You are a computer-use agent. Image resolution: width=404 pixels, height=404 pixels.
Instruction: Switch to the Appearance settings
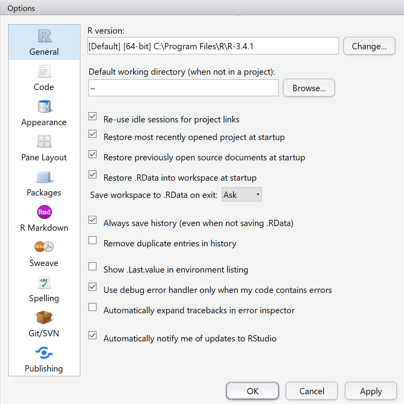click(x=44, y=113)
